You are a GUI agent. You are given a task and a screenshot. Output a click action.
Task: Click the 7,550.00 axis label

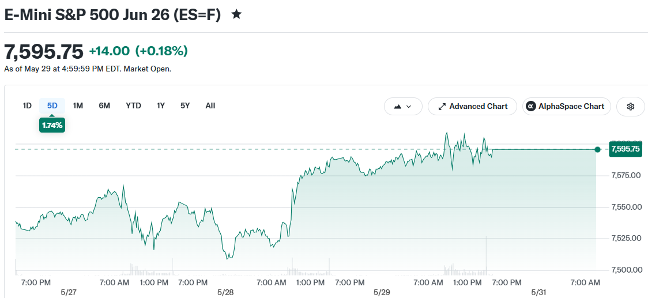627,207
